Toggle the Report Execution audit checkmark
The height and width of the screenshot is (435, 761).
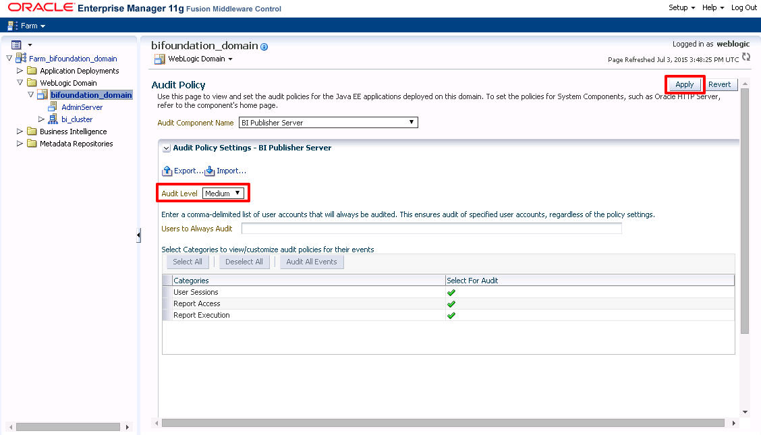[451, 316]
